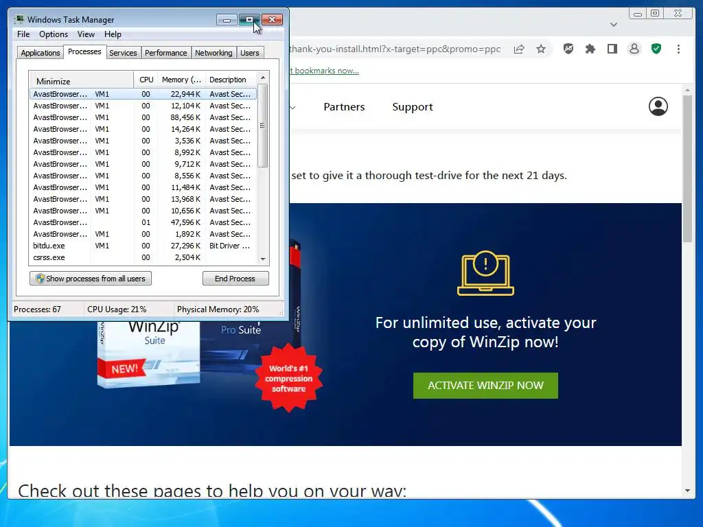Open the View menu in Task Manager
The image size is (703, 527).
click(86, 34)
